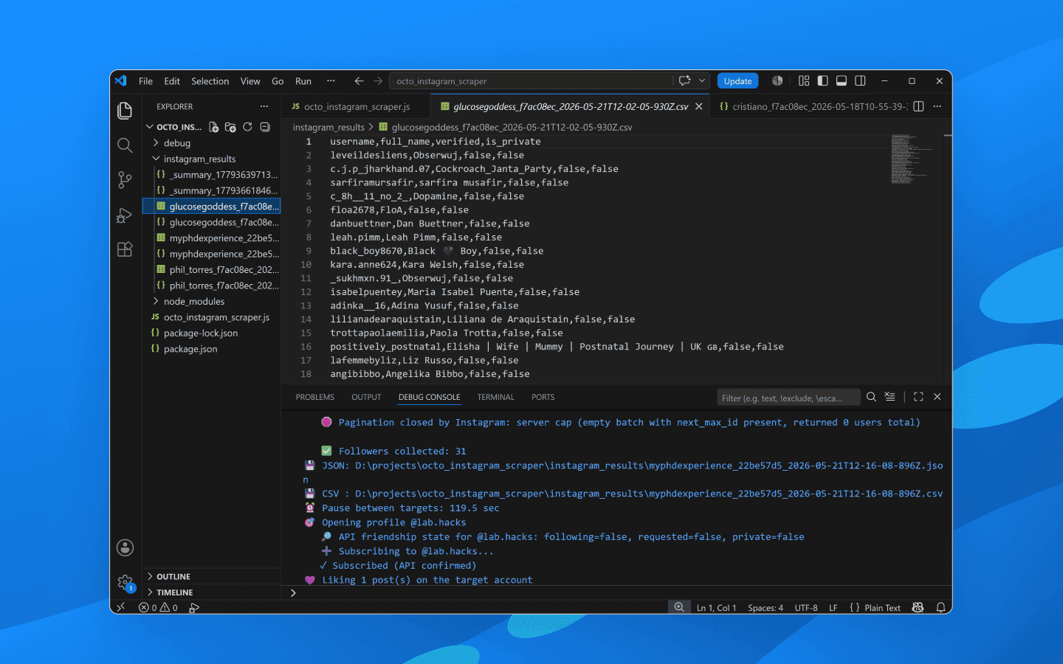Go back using the title bar arrow
1063x664 pixels.
coord(359,81)
